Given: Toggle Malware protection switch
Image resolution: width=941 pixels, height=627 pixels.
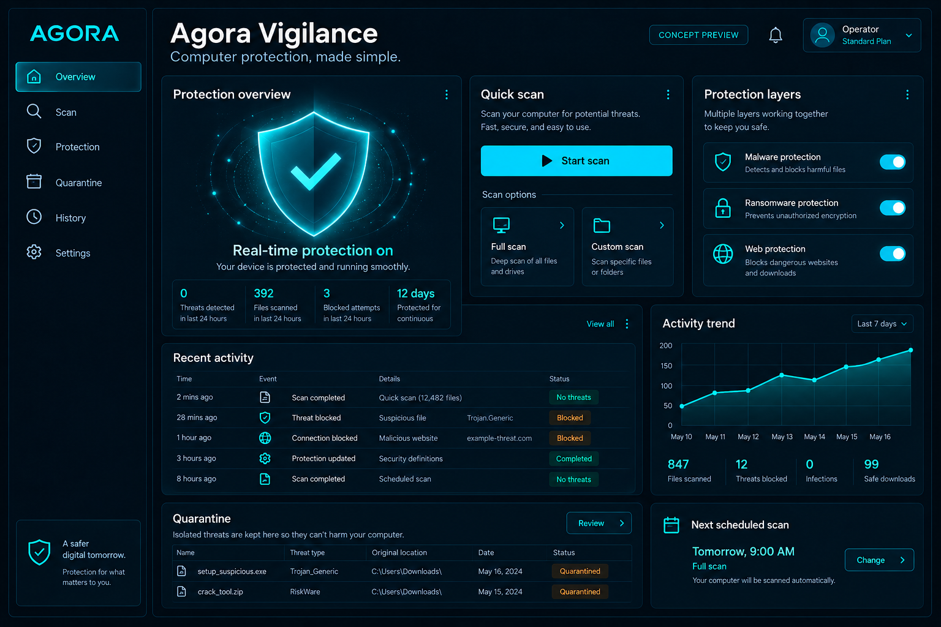Looking at the screenshot, I should click(893, 162).
